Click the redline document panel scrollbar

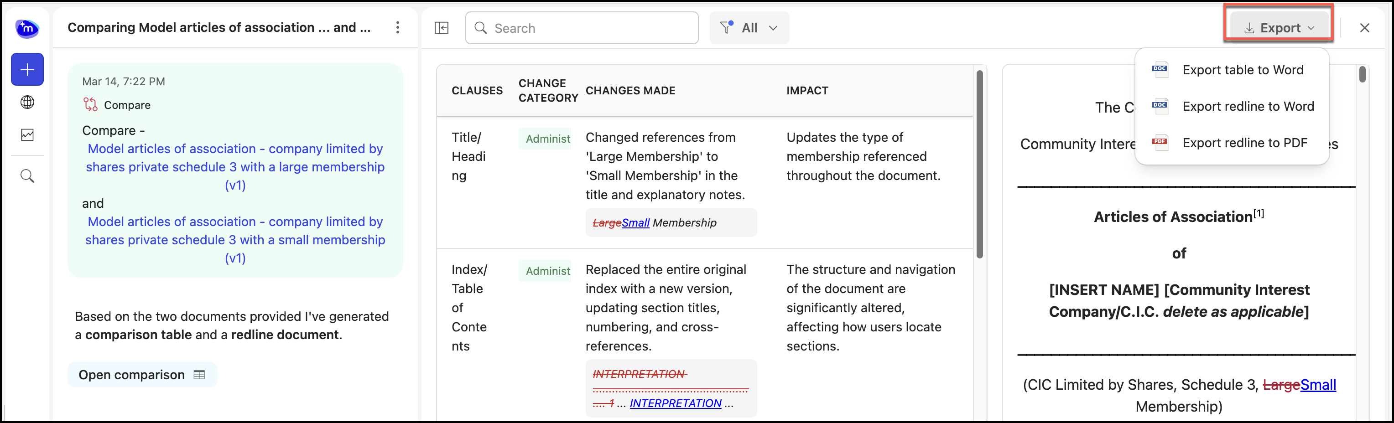coord(1362,75)
